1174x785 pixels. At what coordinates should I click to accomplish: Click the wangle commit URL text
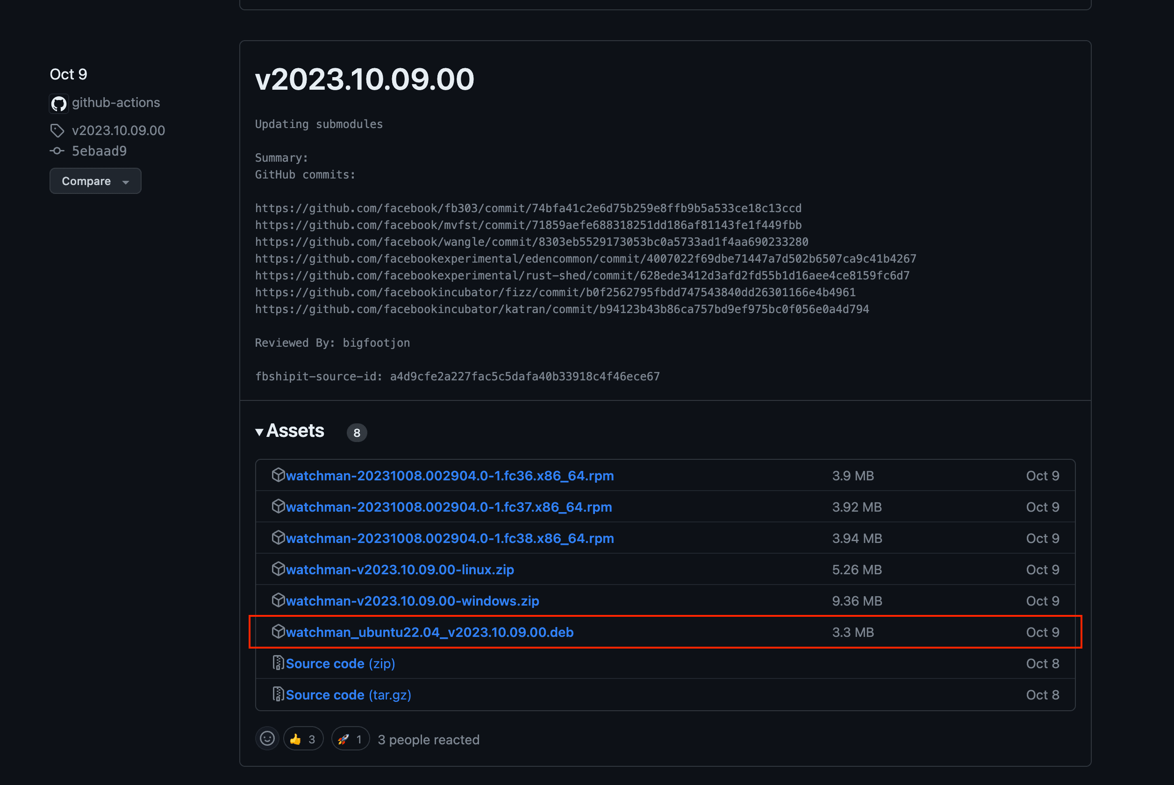click(x=532, y=242)
